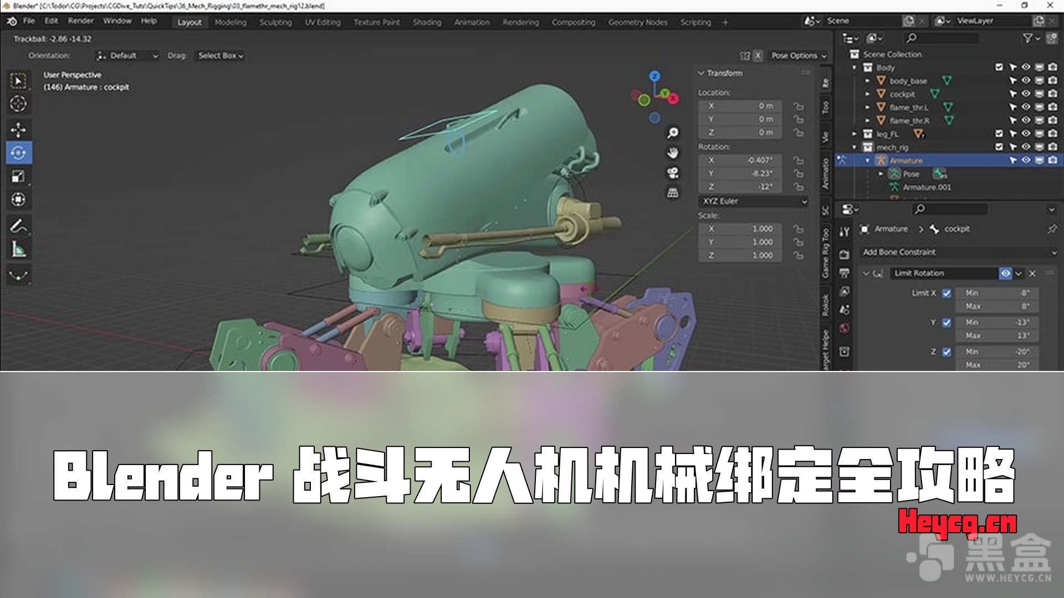Open the Render menu

click(x=80, y=21)
